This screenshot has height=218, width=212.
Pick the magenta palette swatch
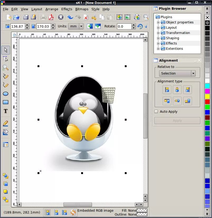coord(207,91)
